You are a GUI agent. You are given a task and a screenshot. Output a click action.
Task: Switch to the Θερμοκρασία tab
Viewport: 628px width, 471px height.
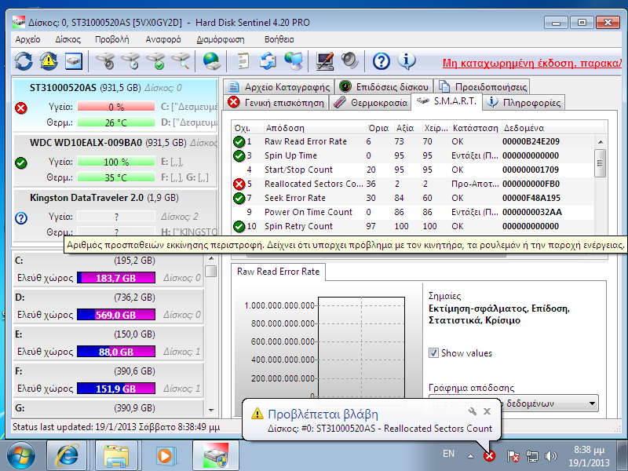(370, 103)
